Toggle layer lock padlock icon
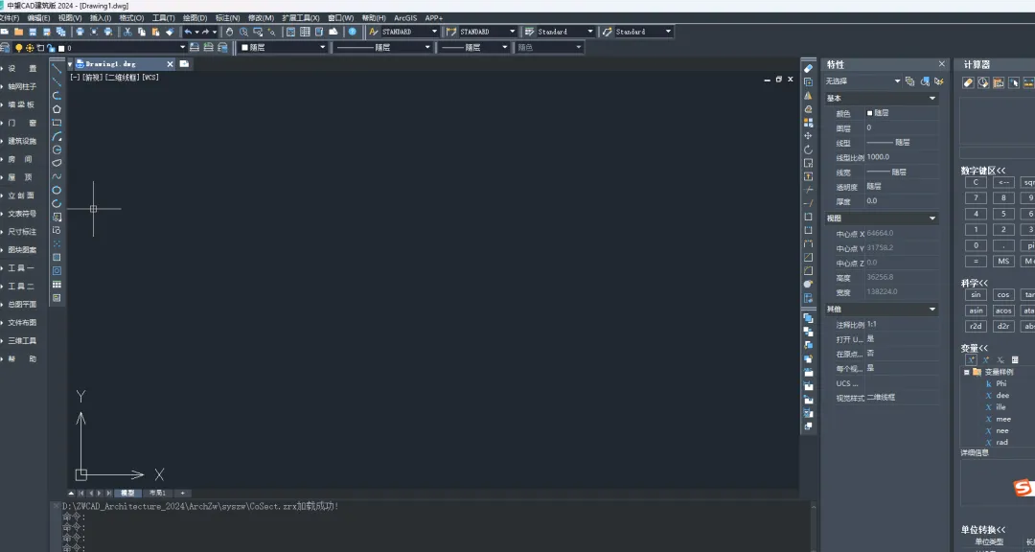The height and width of the screenshot is (552, 1035). (50, 48)
